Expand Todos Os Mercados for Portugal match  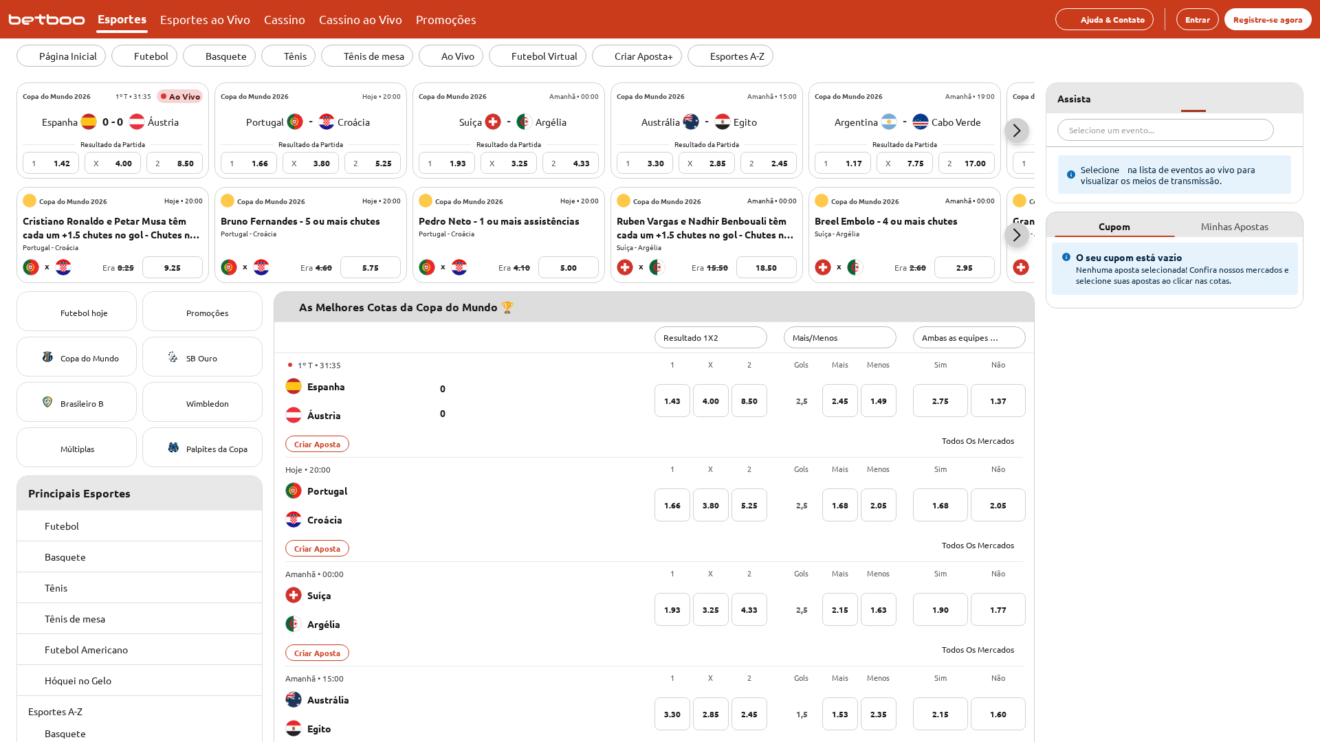pos(978,546)
